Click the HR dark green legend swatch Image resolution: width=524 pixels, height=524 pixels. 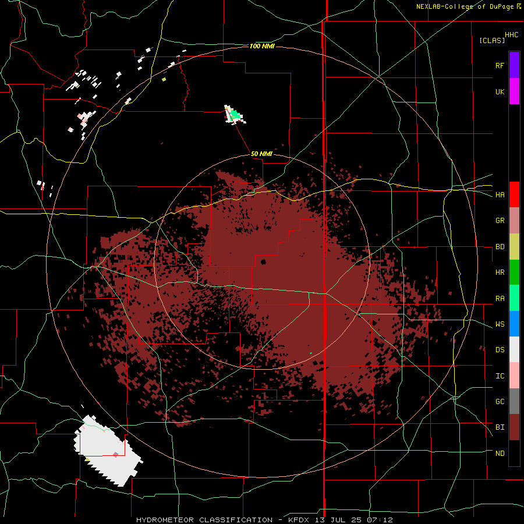click(514, 272)
